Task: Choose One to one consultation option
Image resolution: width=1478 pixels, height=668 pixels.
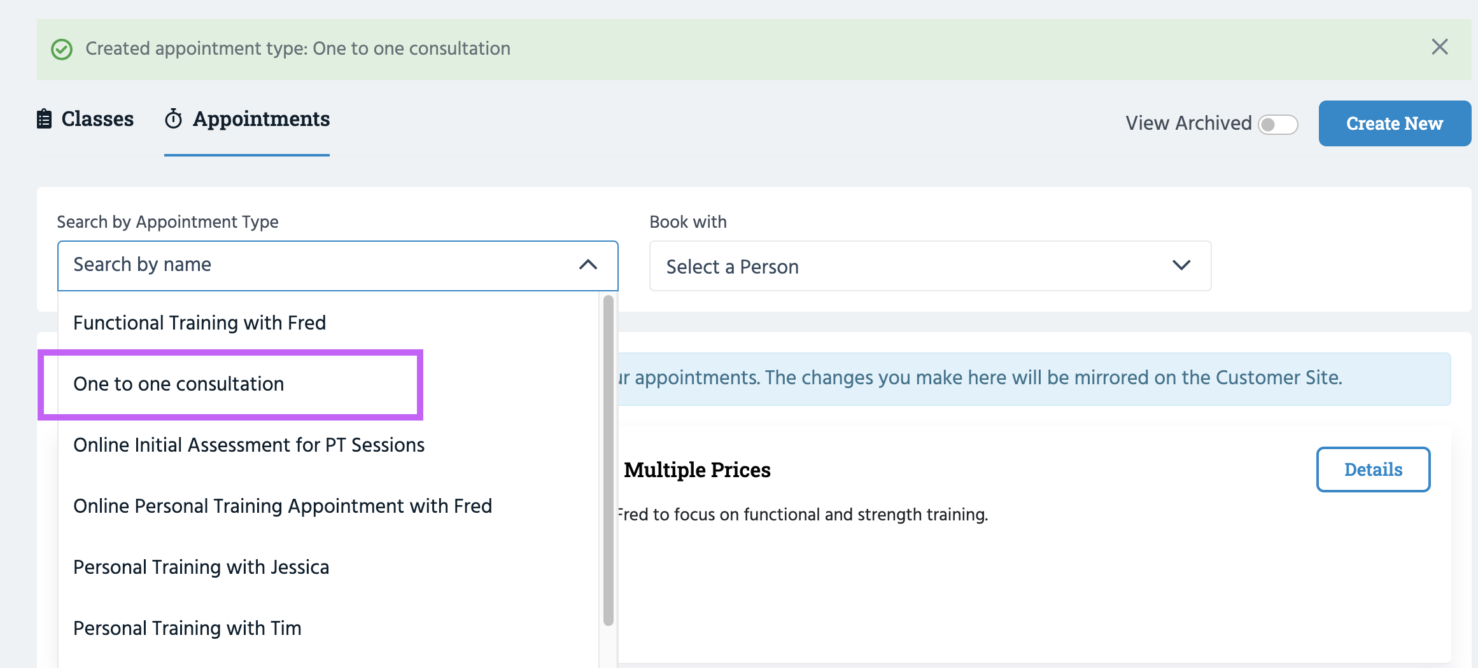Action: point(179,384)
